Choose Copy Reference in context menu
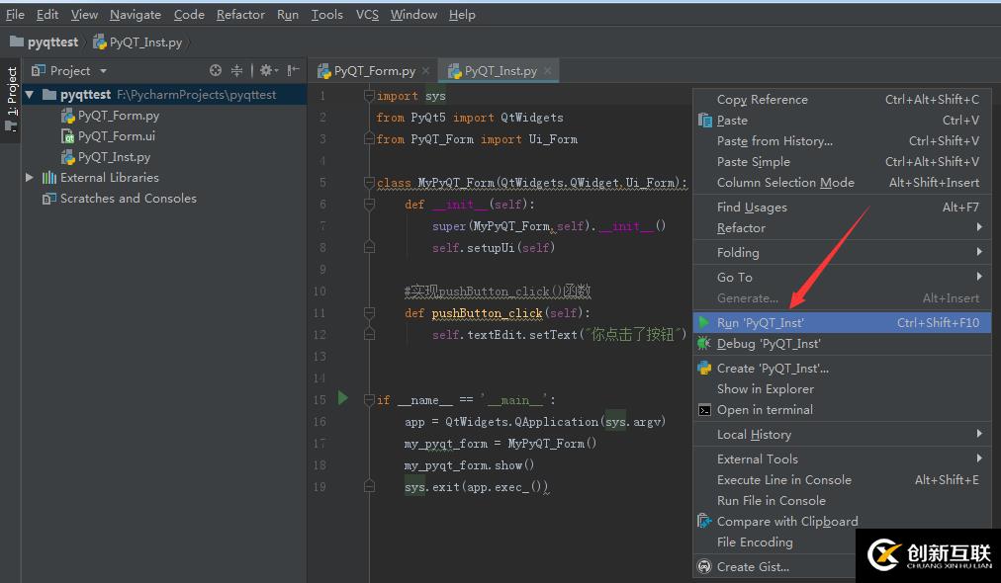 coord(842,99)
